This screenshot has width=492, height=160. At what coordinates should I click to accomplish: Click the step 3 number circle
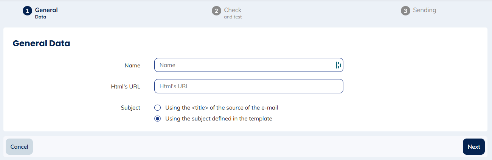coord(405,11)
